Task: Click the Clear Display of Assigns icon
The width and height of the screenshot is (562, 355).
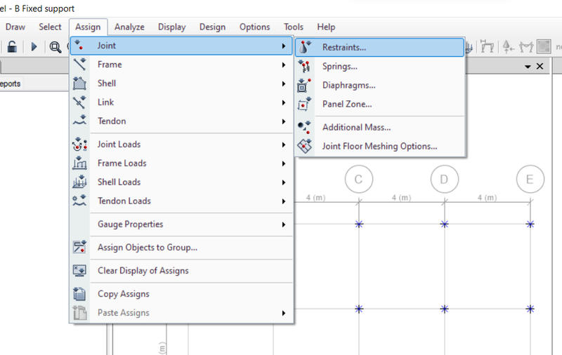Action: (79, 271)
